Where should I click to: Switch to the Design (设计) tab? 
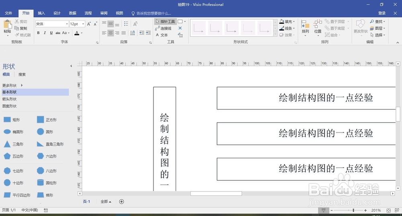[x=57, y=13]
